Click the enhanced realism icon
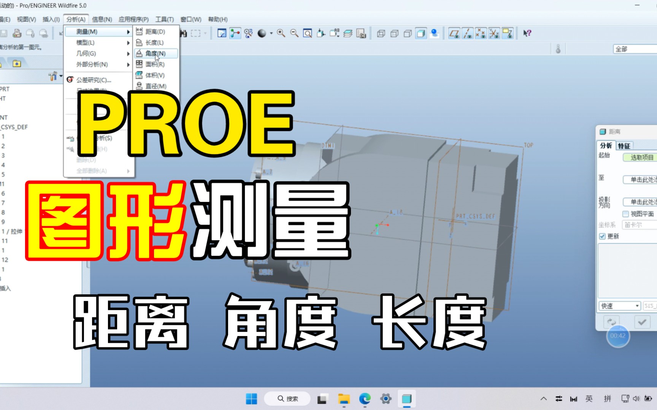Viewport: 657px width, 410px height. (434, 33)
